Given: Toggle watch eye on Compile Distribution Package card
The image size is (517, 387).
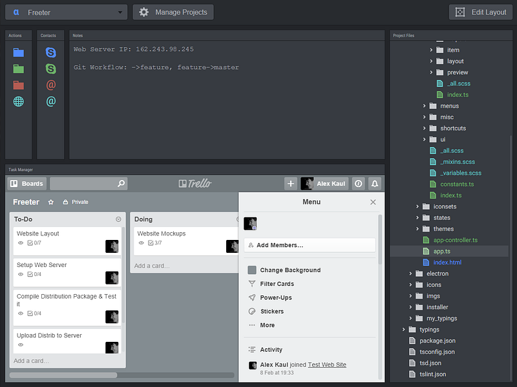Looking at the screenshot, I should pos(21,313).
